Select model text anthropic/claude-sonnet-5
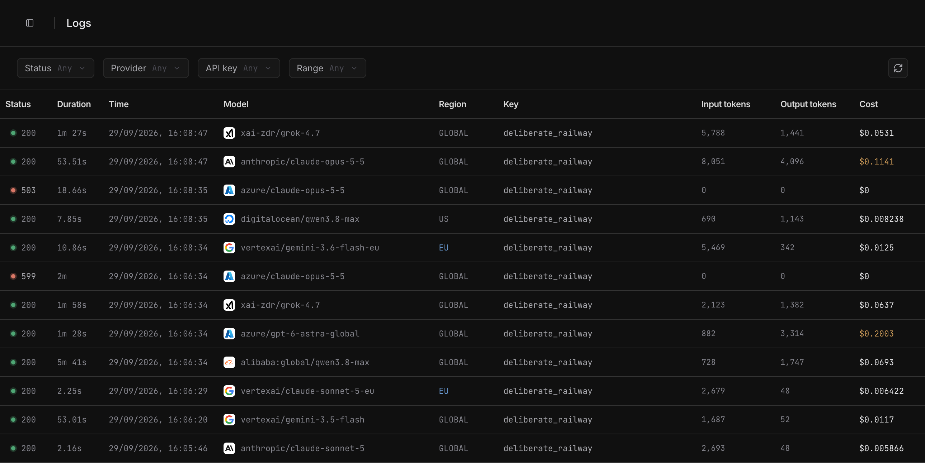Viewport: 925px width, 463px height. [302, 448]
